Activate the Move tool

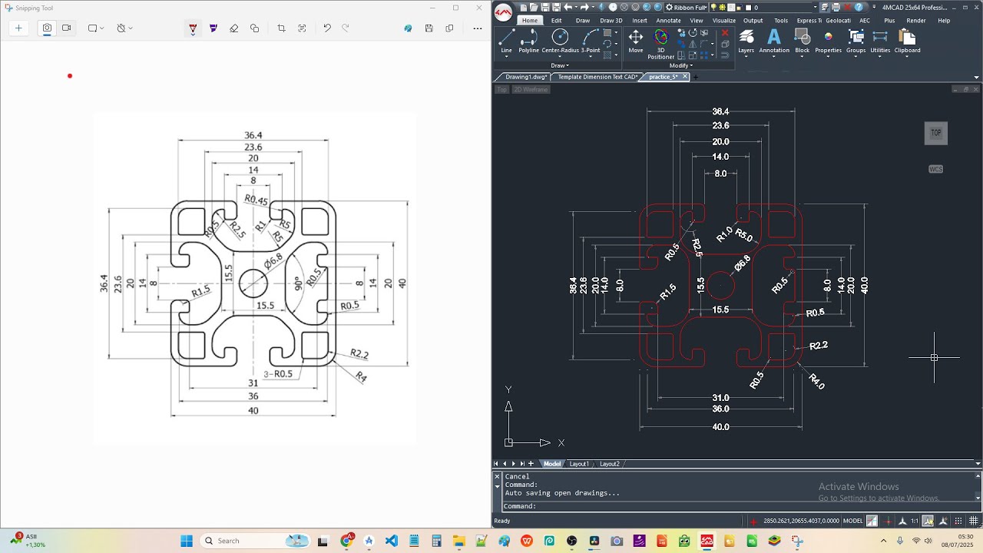click(x=636, y=41)
